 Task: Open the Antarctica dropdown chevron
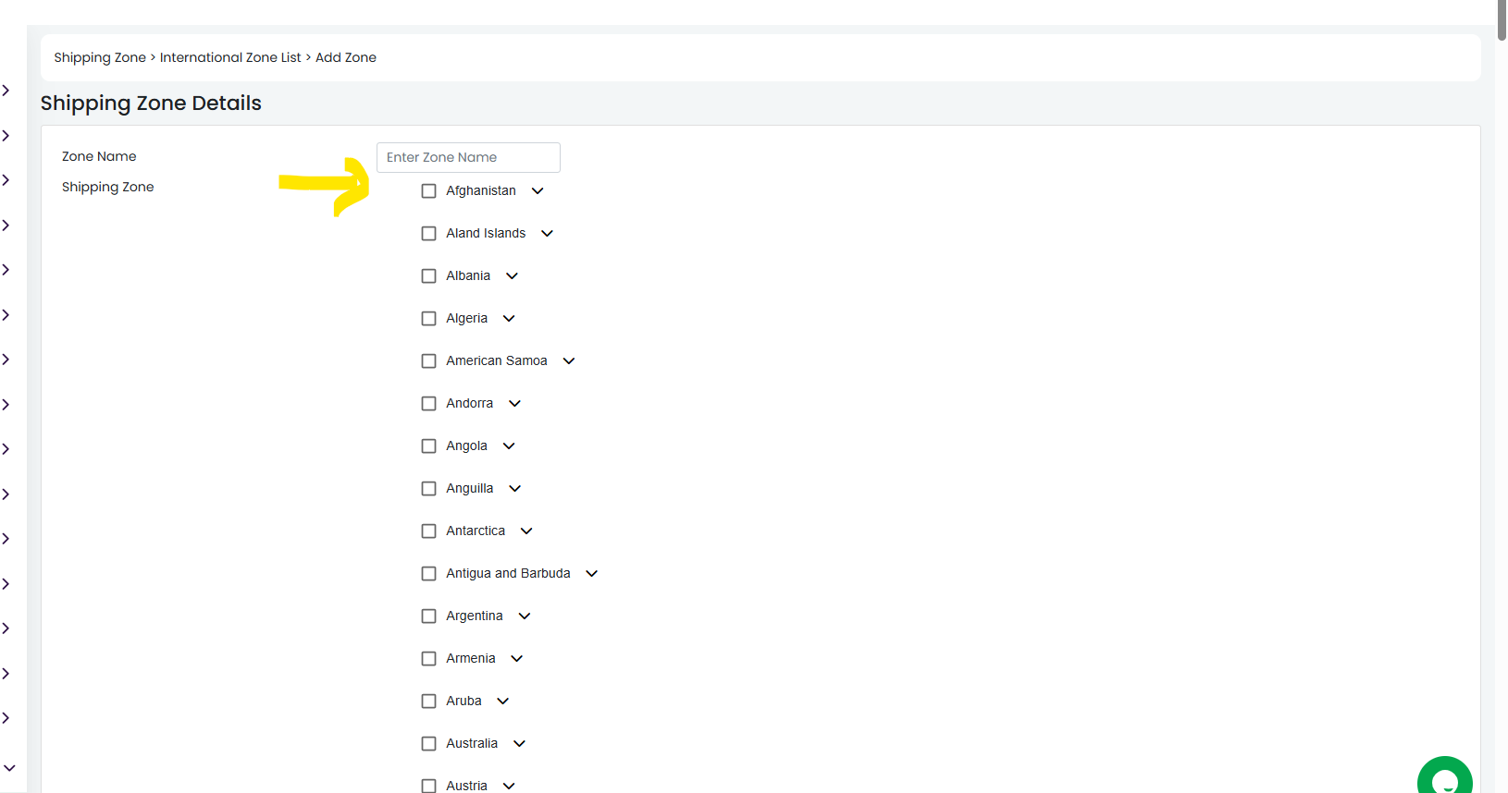[x=526, y=531]
